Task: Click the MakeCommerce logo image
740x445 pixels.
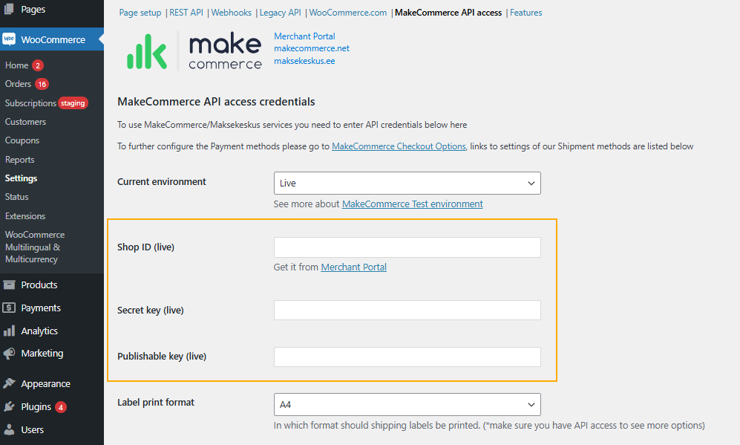Action: (x=194, y=51)
